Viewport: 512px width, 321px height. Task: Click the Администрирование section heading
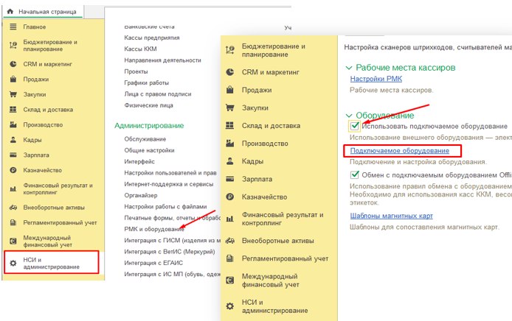[149, 125]
